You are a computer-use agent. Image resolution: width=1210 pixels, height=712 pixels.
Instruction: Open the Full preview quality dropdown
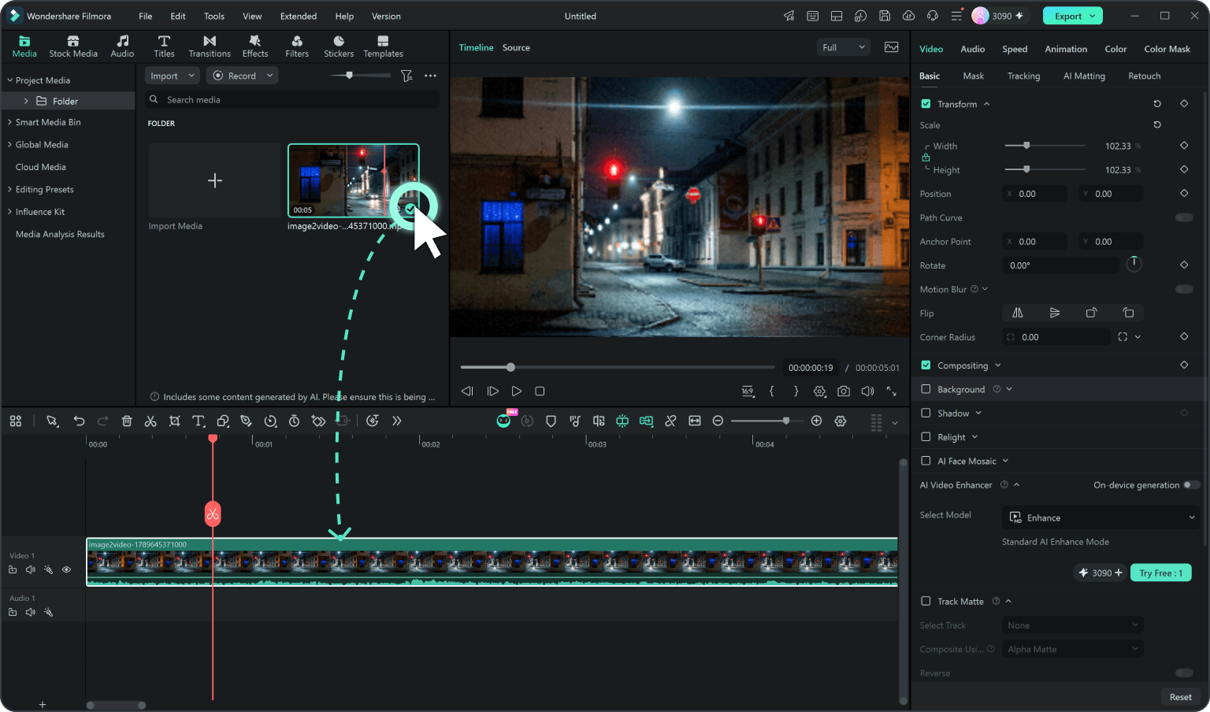(843, 47)
